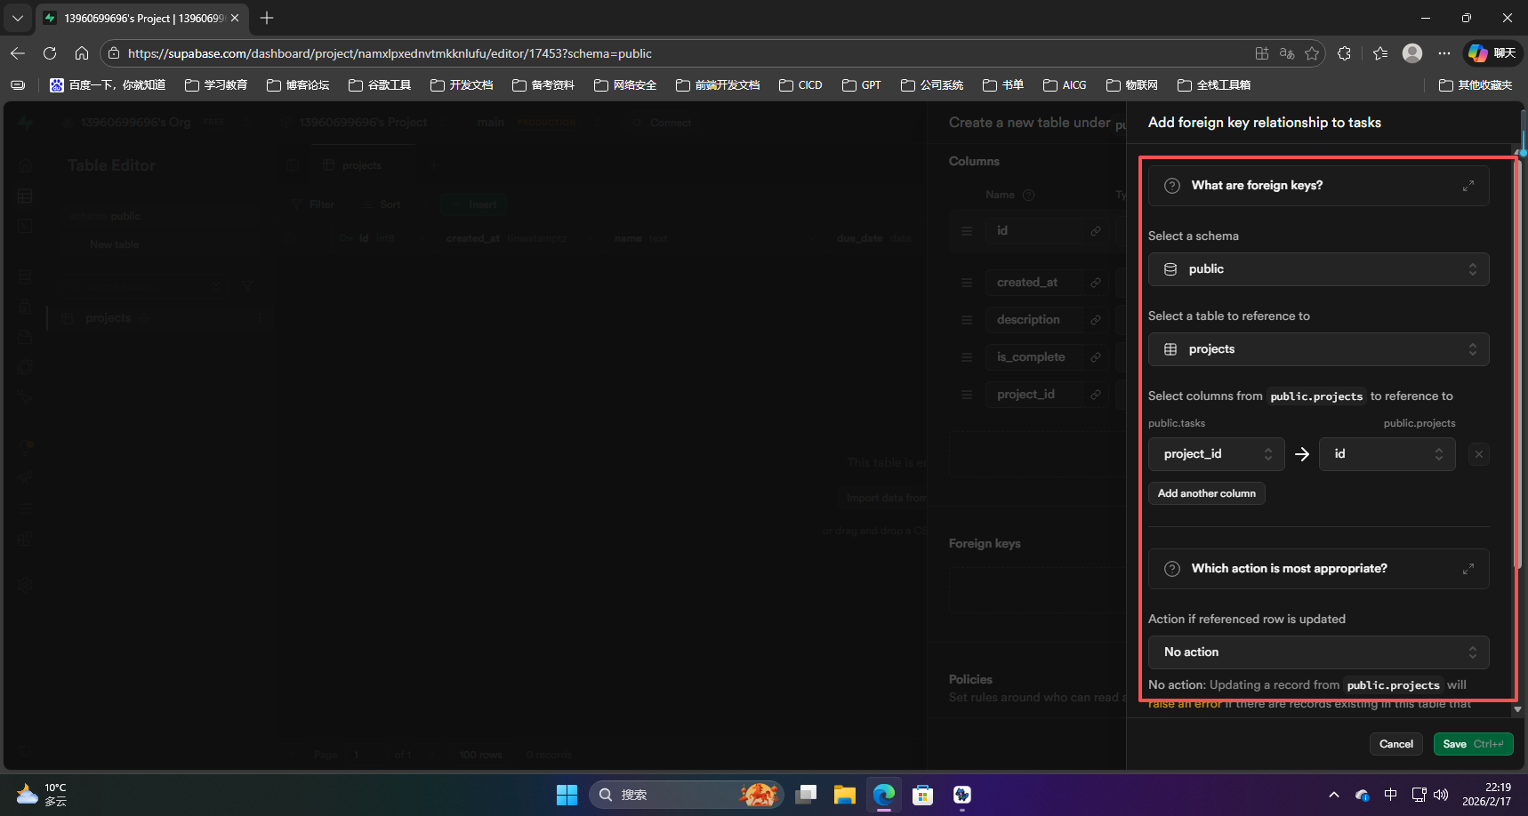Screen dimensions: 1528x816
Task: Open Task View on the taskbar
Action: [806, 795]
